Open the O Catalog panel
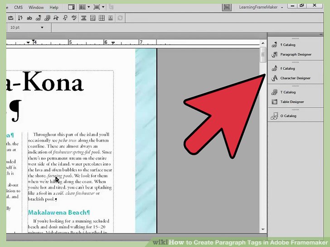The height and width of the screenshot is (247, 330). coord(288,116)
